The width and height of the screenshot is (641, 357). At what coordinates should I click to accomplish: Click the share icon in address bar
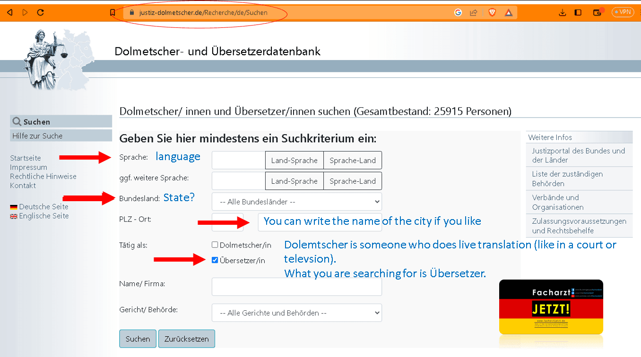(x=474, y=13)
